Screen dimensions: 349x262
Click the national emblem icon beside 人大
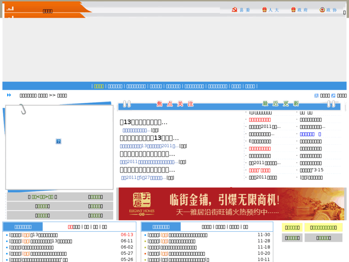(265, 10)
